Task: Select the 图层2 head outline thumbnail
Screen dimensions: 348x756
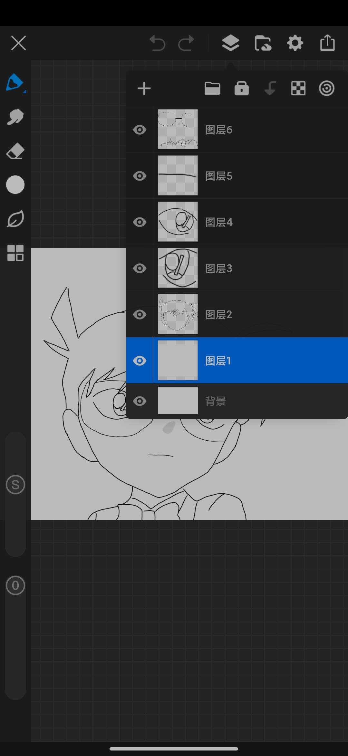Action: [178, 314]
